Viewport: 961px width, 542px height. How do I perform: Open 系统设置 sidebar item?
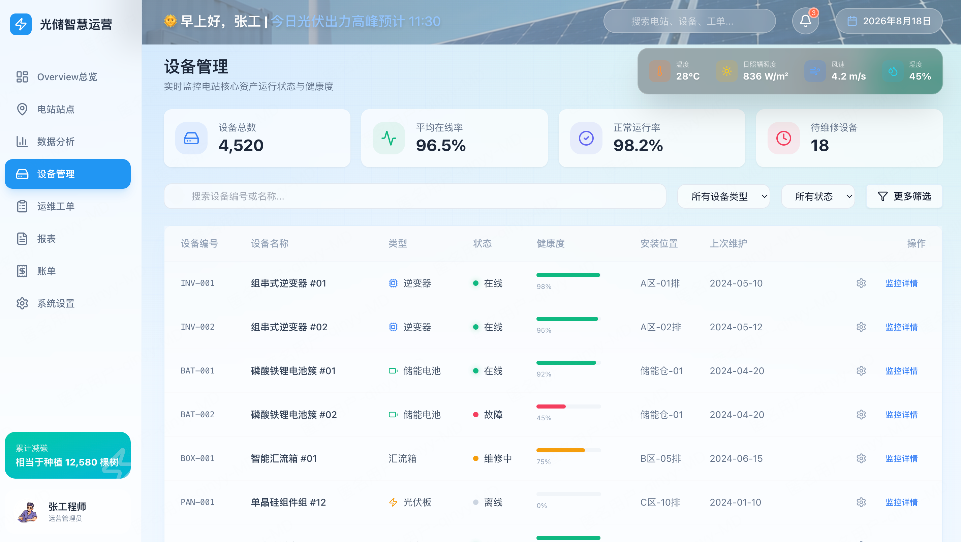point(67,303)
